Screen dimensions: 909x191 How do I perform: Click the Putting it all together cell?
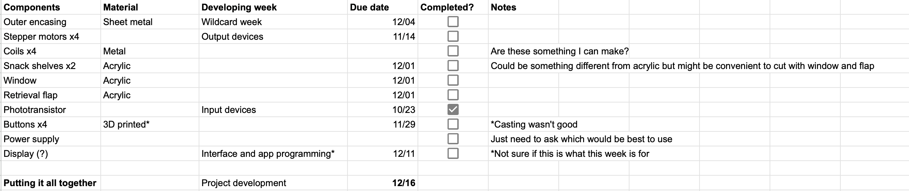[51, 183]
